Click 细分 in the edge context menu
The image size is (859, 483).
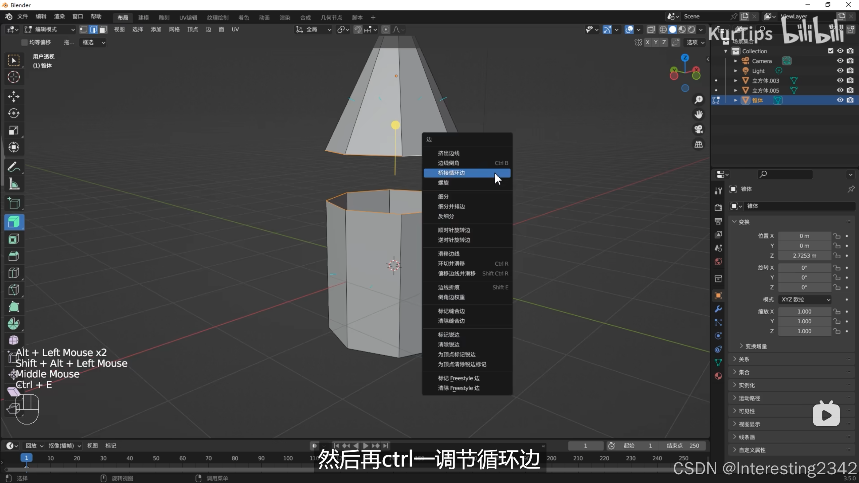click(x=443, y=197)
